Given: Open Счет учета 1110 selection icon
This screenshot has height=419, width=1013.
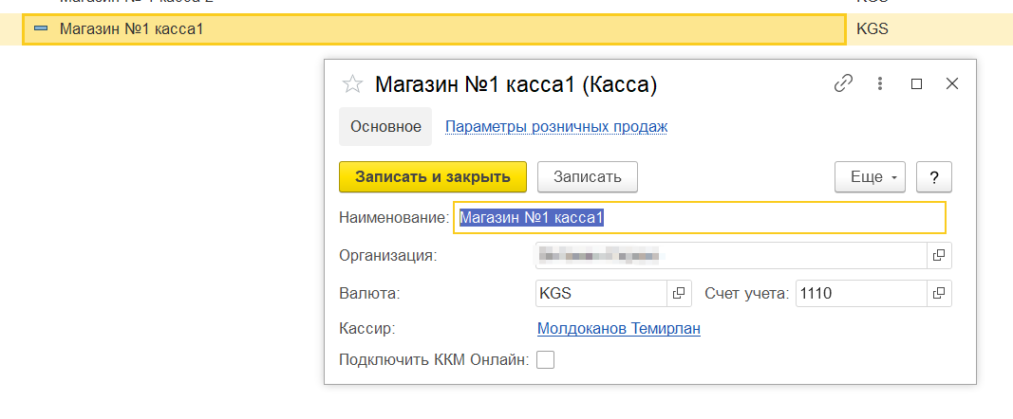Looking at the screenshot, I should click(938, 294).
